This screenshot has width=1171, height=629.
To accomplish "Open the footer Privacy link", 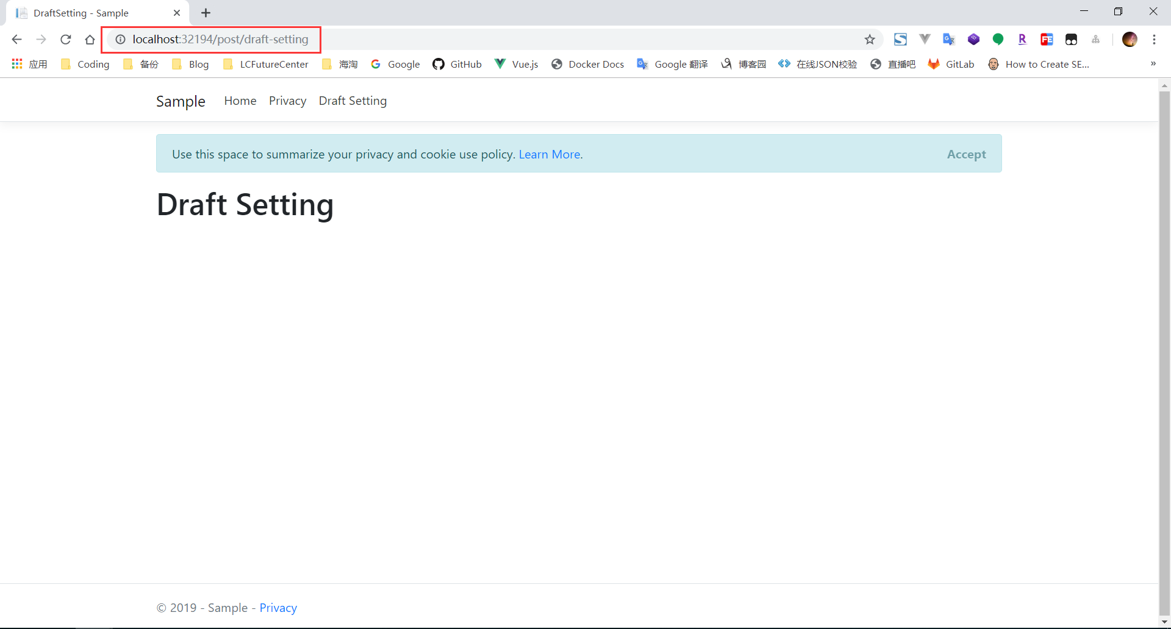I will [x=278, y=608].
